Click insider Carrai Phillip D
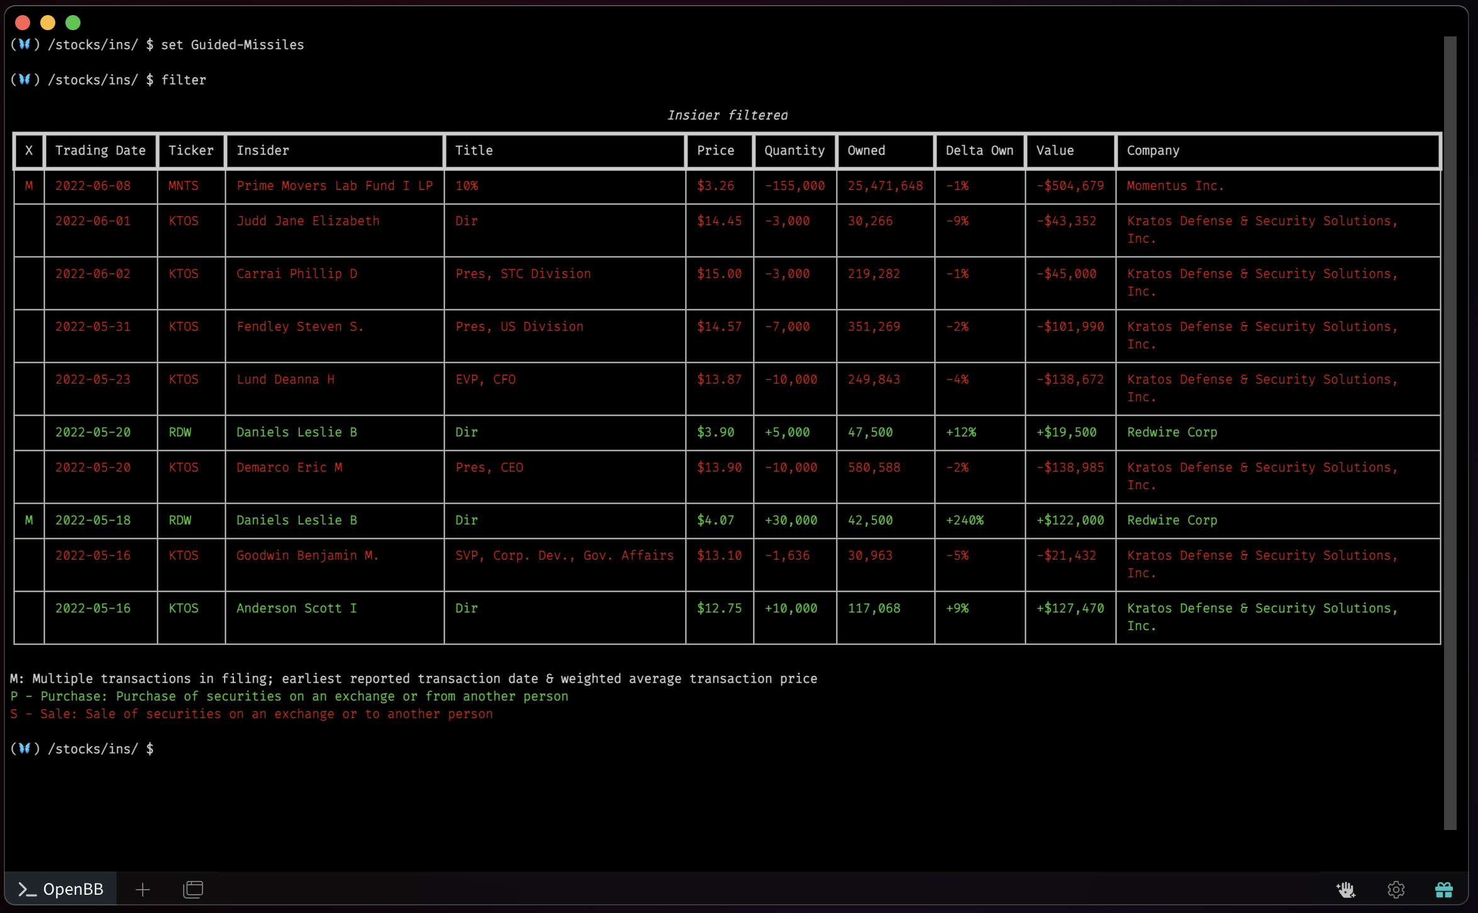 tap(296, 274)
